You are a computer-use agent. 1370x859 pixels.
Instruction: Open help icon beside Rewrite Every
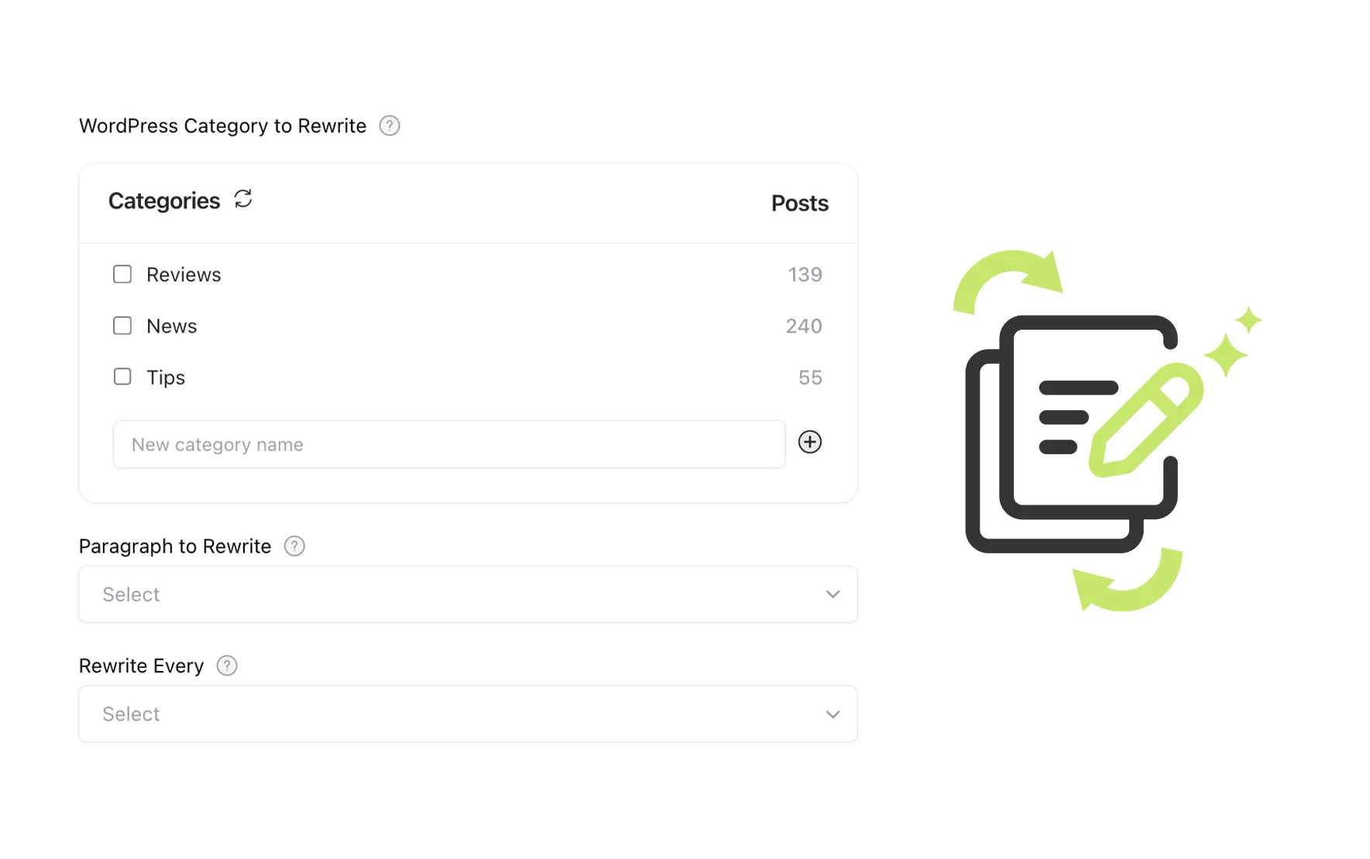pos(227,666)
